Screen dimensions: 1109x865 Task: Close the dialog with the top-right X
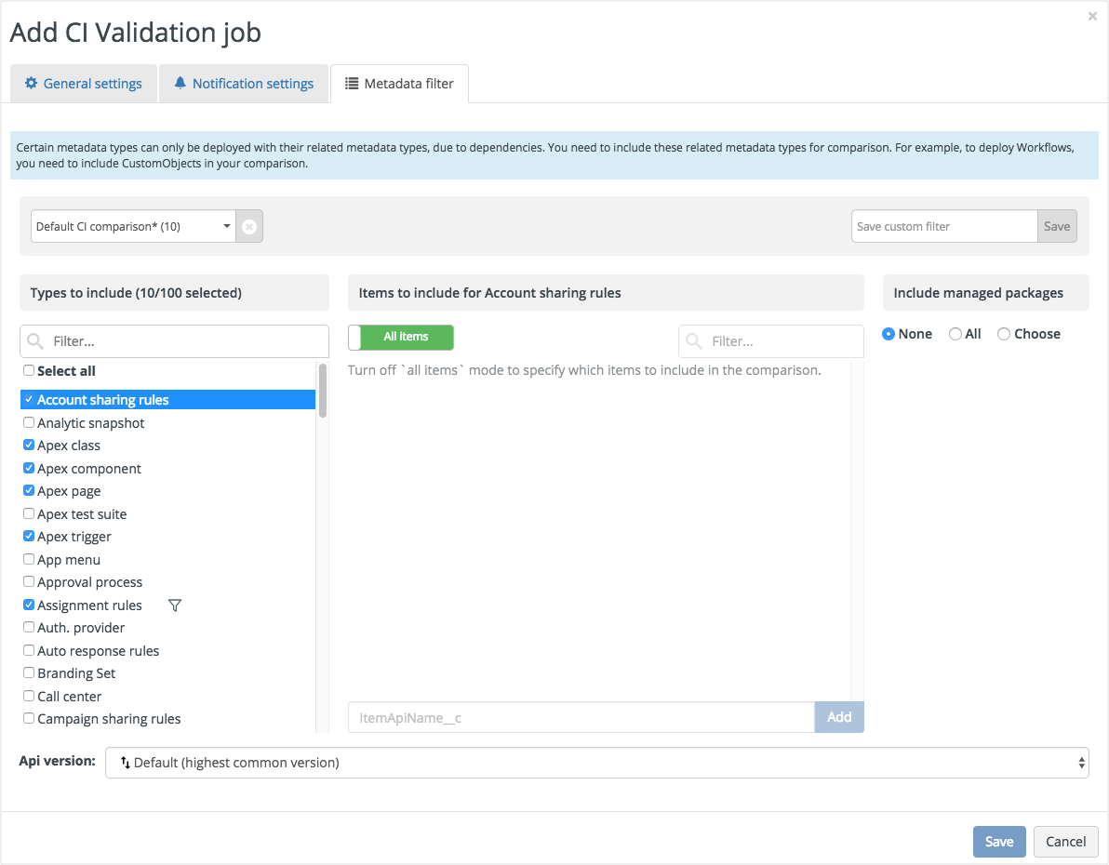pos(1092,16)
